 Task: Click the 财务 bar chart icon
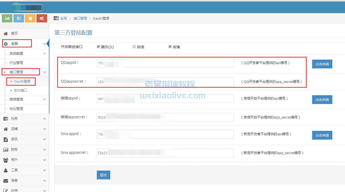tap(6, 150)
